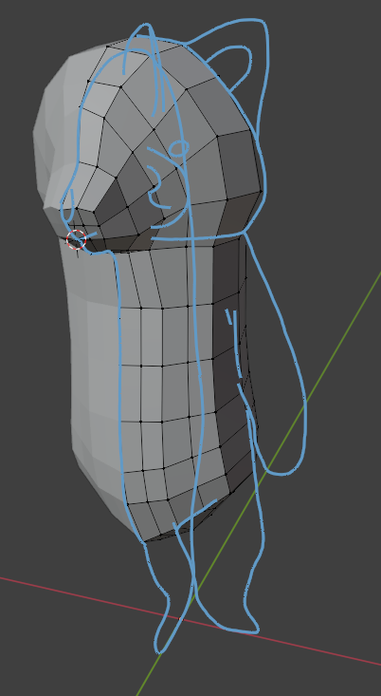The width and height of the screenshot is (381, 696).
Task: Click the dark neck seam between head and body
Action: click(133, 246)
